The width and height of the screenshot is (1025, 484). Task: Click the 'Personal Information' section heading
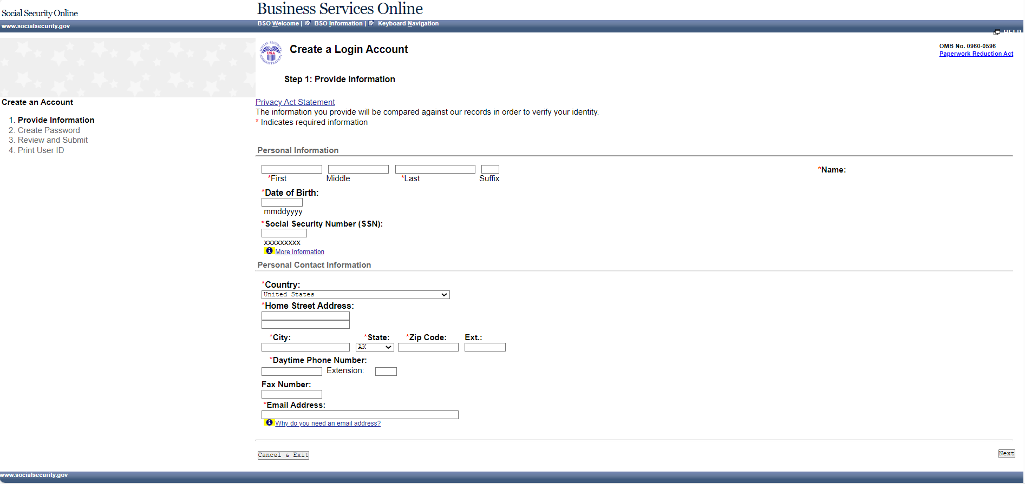point(298,150)
